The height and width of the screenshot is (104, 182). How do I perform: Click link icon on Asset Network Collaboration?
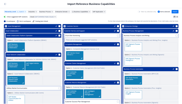(56, 55)
